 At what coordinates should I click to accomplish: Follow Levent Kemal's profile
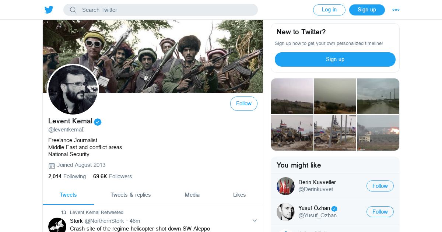[243, 104]
